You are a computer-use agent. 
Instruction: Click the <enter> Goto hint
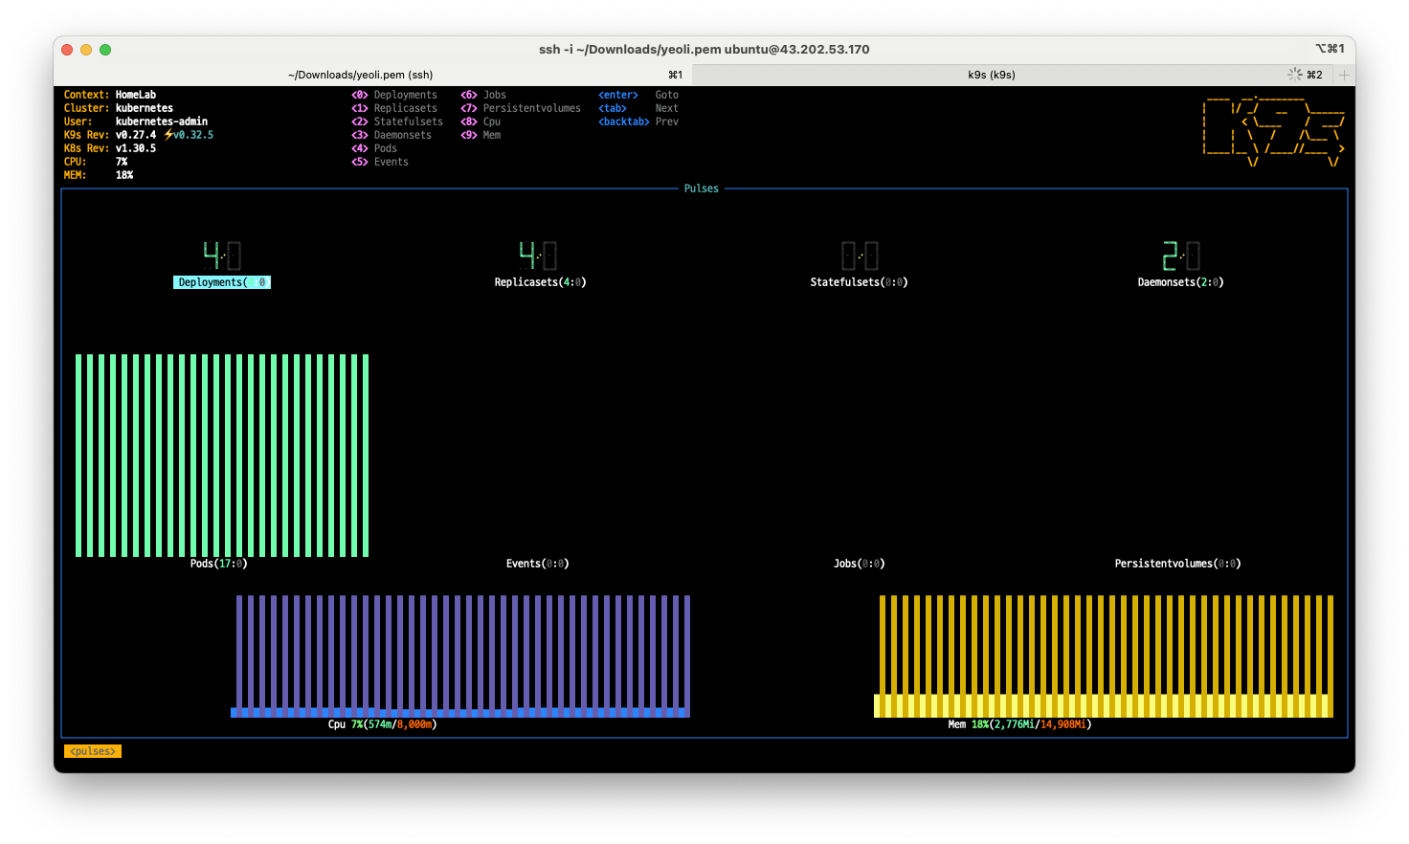(x=638, y=95)
